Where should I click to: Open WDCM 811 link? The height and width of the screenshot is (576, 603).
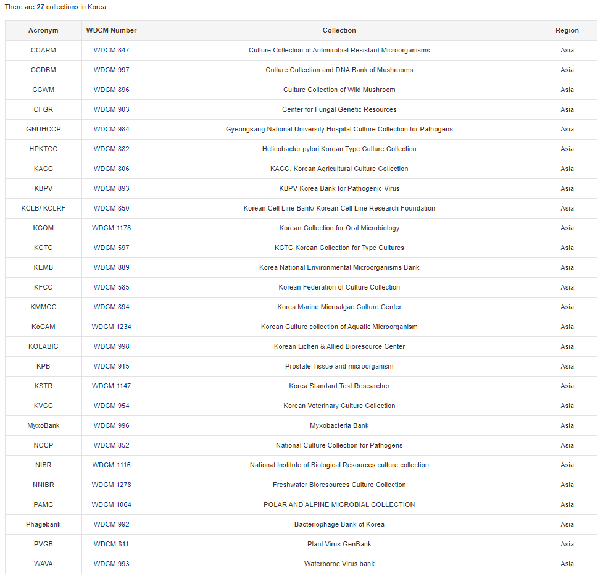click(111, 544)
